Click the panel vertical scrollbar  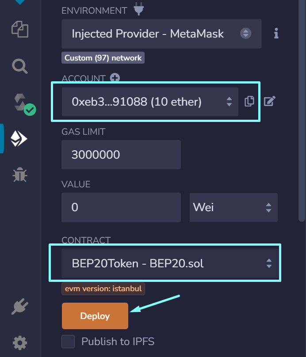coord(302,110)
